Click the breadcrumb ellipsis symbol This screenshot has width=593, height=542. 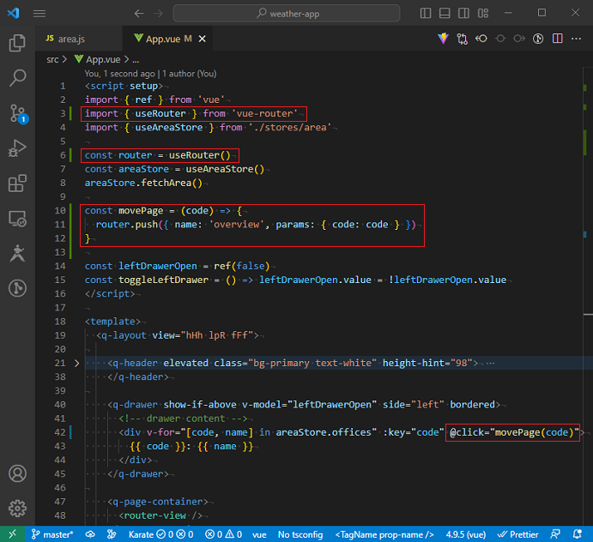tap(136, 59)
